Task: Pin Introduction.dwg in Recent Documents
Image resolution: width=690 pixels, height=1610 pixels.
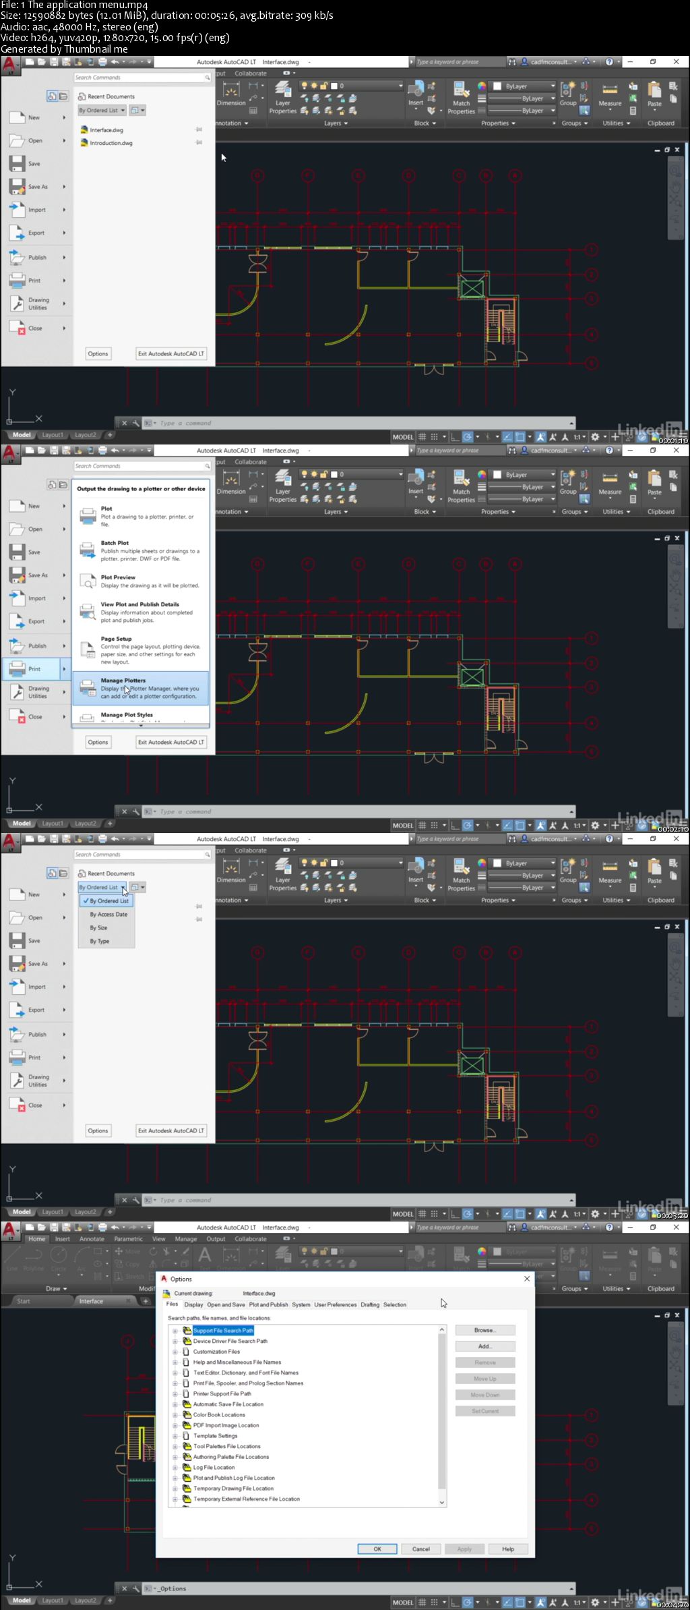Action: pyautogui.click(x=199, y=143)
